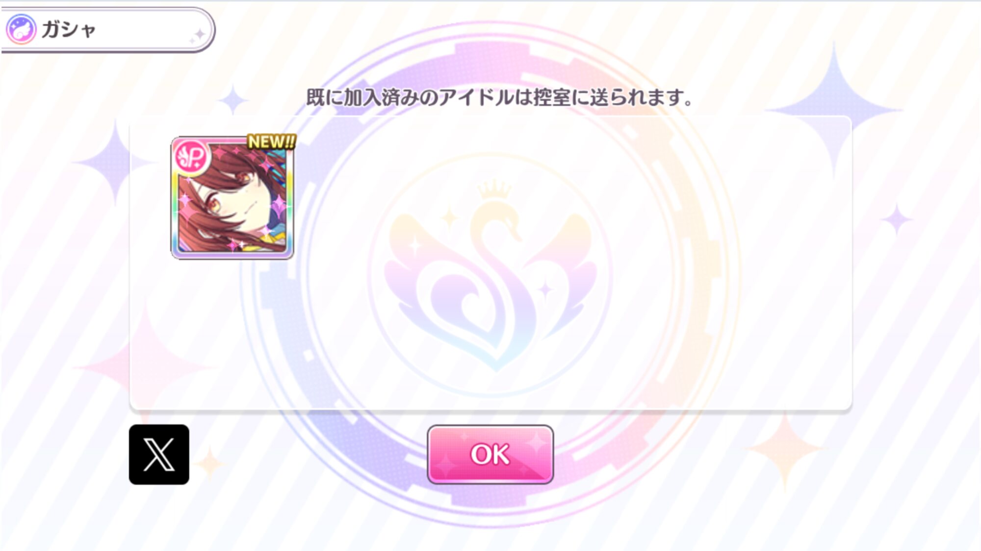Open the new brown-haired idol card

click(232, 198)
